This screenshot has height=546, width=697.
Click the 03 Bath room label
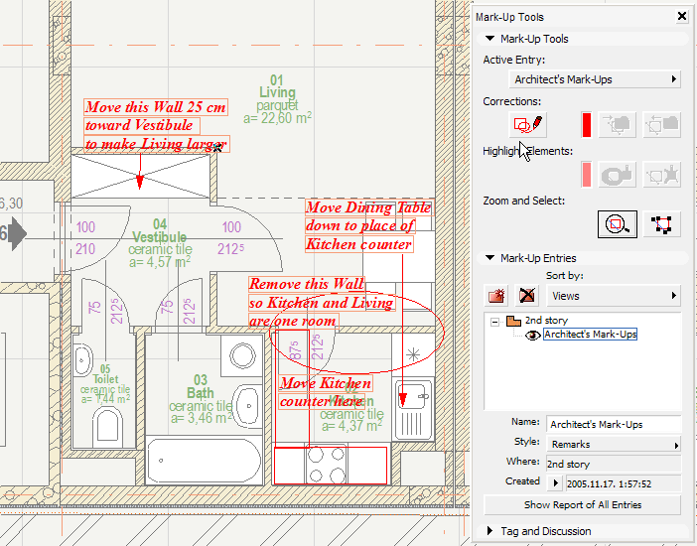point(201,386)
